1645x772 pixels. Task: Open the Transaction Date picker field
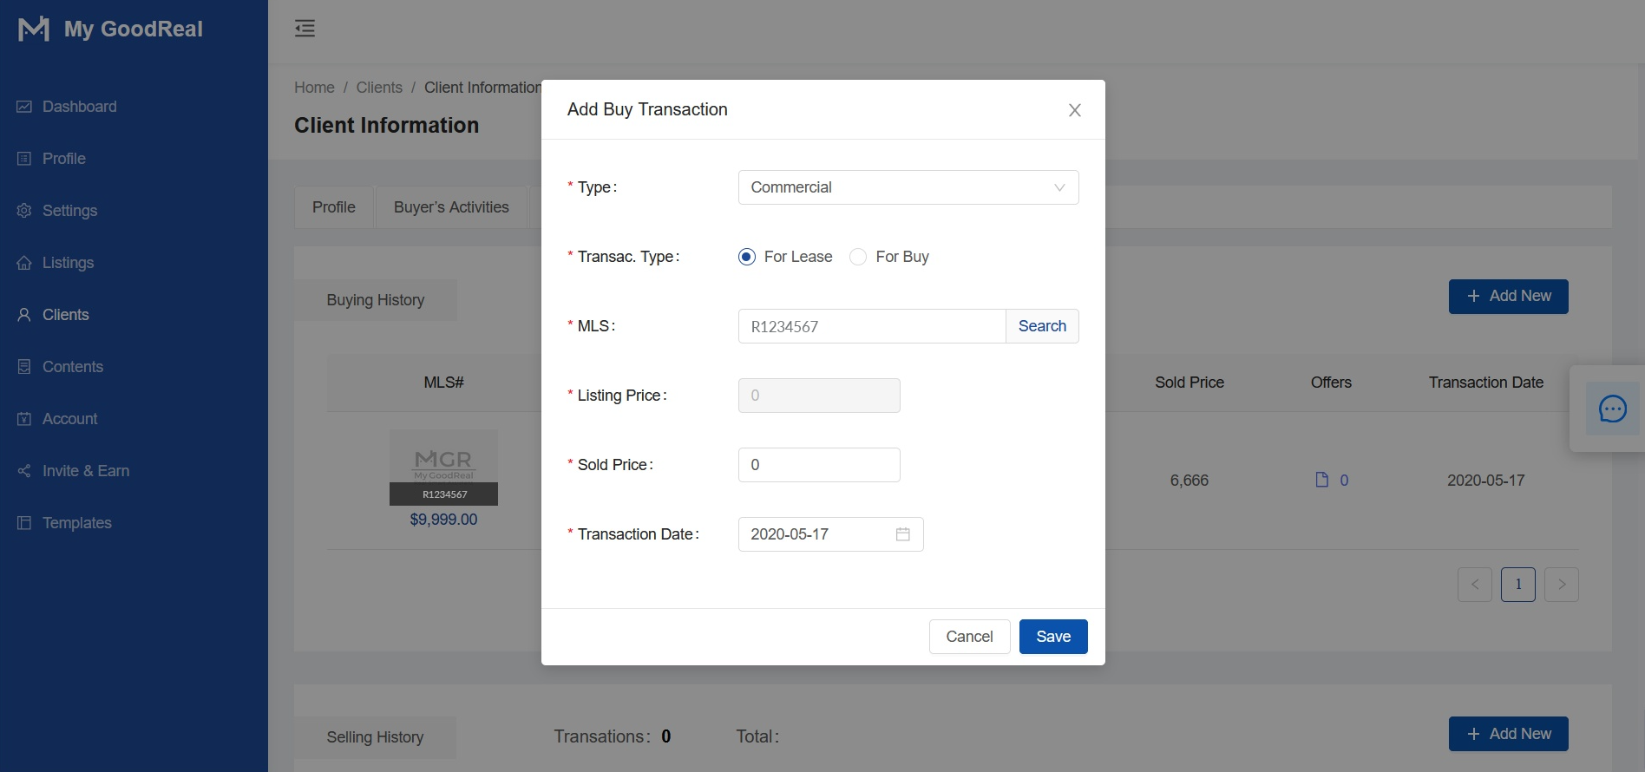tap(830, 534)
